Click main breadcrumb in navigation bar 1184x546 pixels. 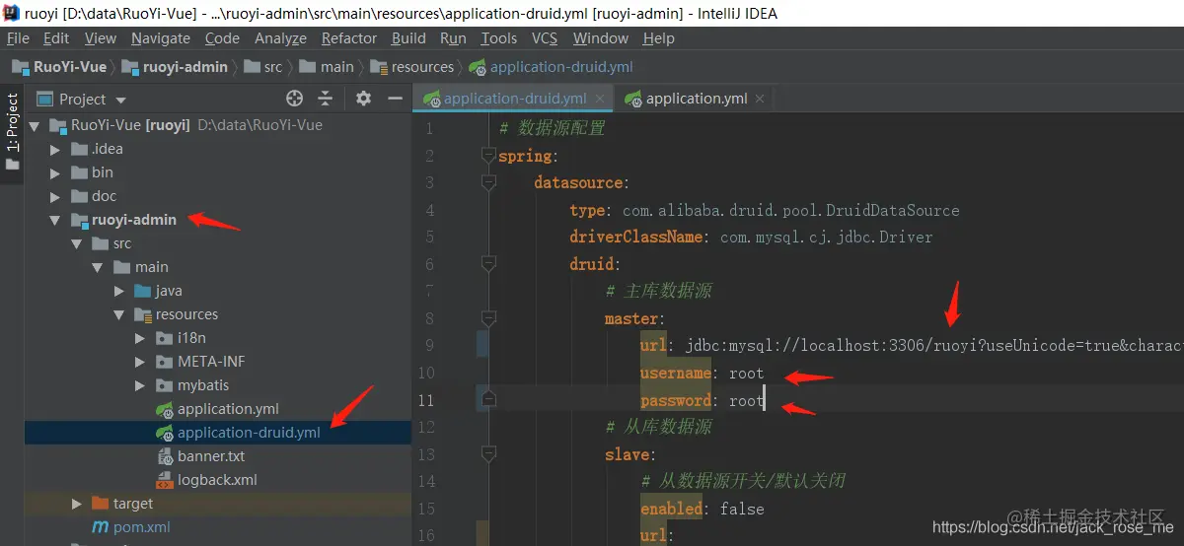tap(326, 67)
